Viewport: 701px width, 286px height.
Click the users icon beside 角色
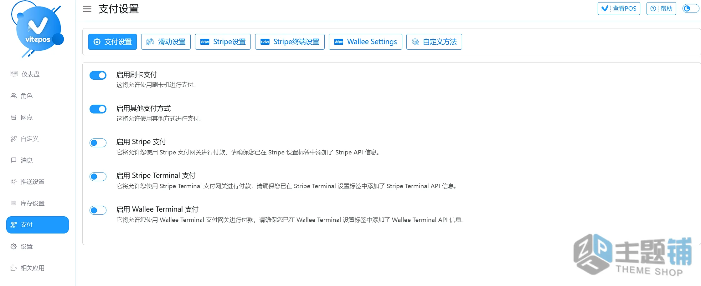13,96
